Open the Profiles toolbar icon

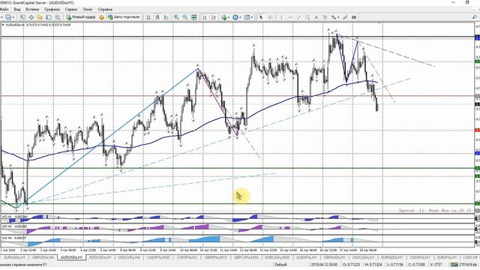coord(8,17)
